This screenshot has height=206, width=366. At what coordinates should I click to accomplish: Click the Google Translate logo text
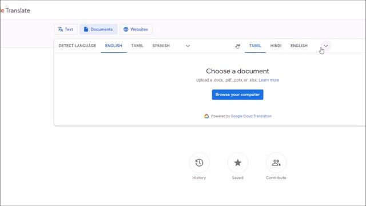15,10
